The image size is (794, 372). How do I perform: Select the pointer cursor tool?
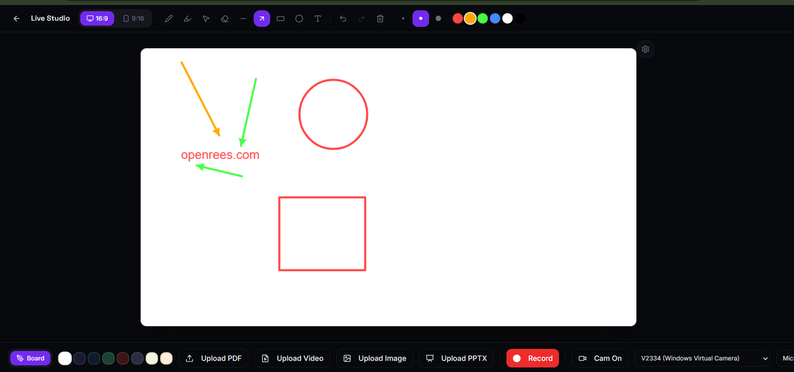click(206, 19)
